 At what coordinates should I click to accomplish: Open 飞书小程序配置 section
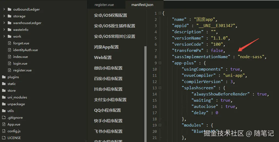(x=108, y=131)
